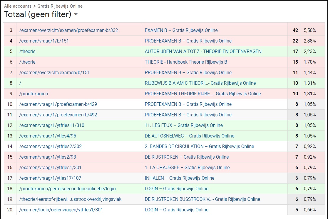The height and width of the screenshot is (219, 328).
Task: Select the 0,66% percentage
Action: pyautogui.click(x=310, y=210)
